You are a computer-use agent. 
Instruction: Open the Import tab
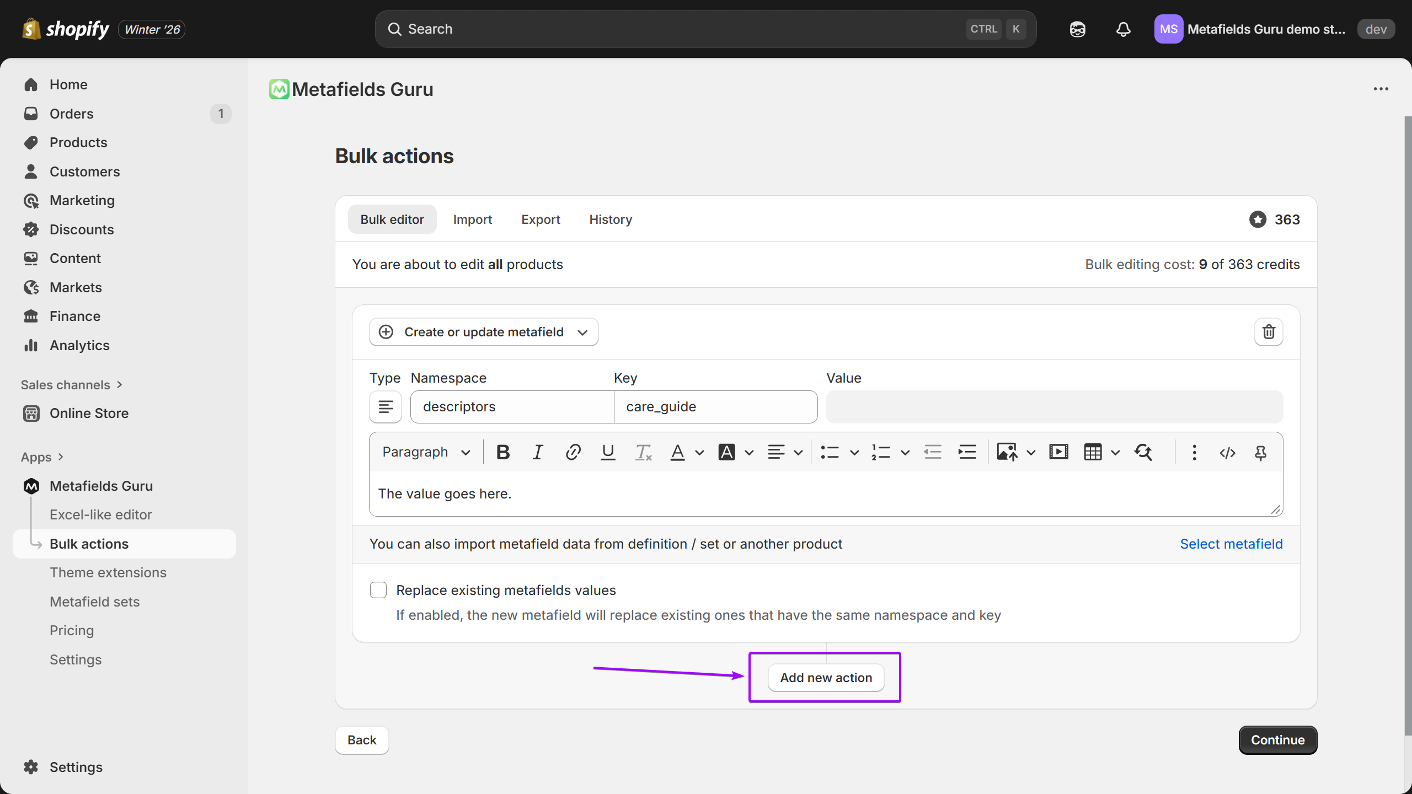coord(473,219)
